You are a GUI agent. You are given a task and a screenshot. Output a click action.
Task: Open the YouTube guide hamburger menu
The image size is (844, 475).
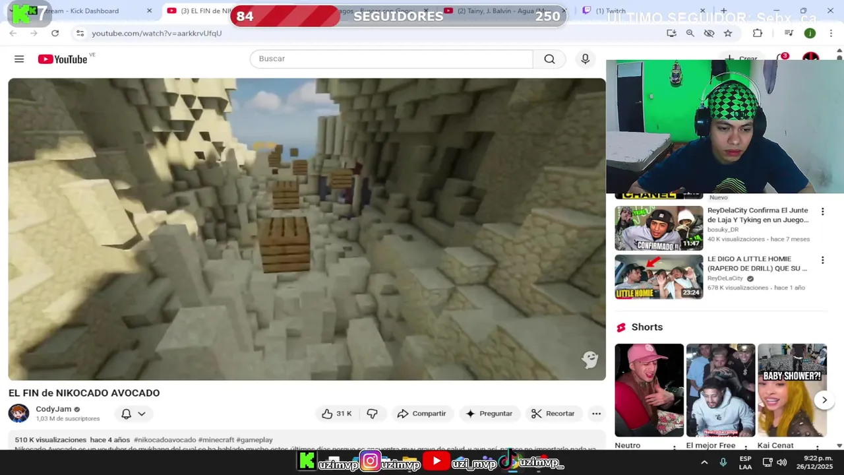click(x=19, y=59)
